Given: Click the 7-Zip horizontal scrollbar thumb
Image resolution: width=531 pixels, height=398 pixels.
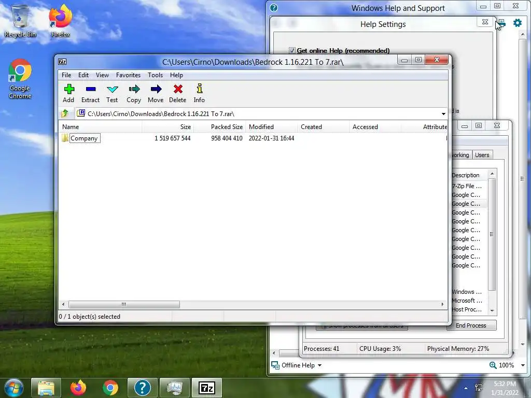Looking at the screenshot, I should coord(124,304).
